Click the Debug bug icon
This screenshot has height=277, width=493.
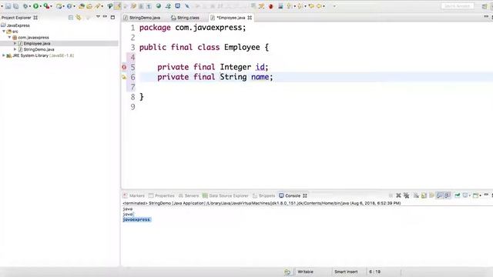(x=25, y=6)
